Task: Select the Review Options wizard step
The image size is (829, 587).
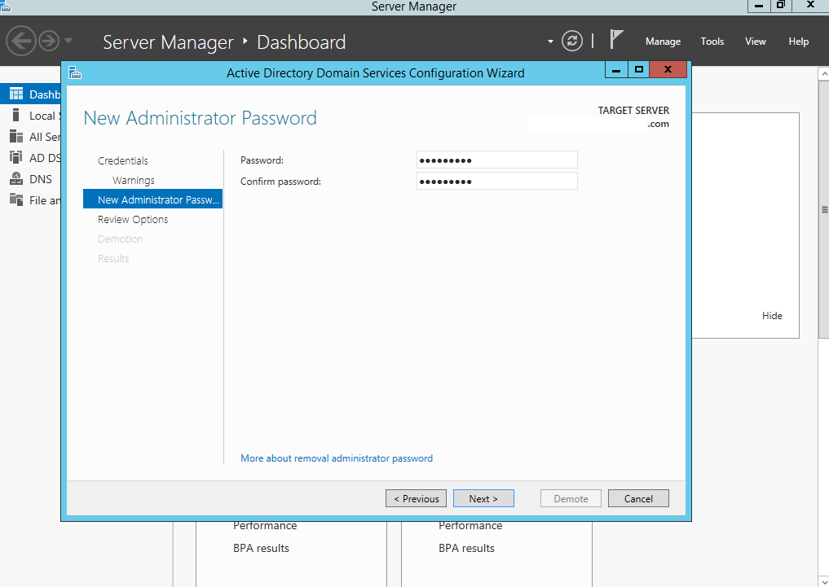Action: [x=133, y=219]
